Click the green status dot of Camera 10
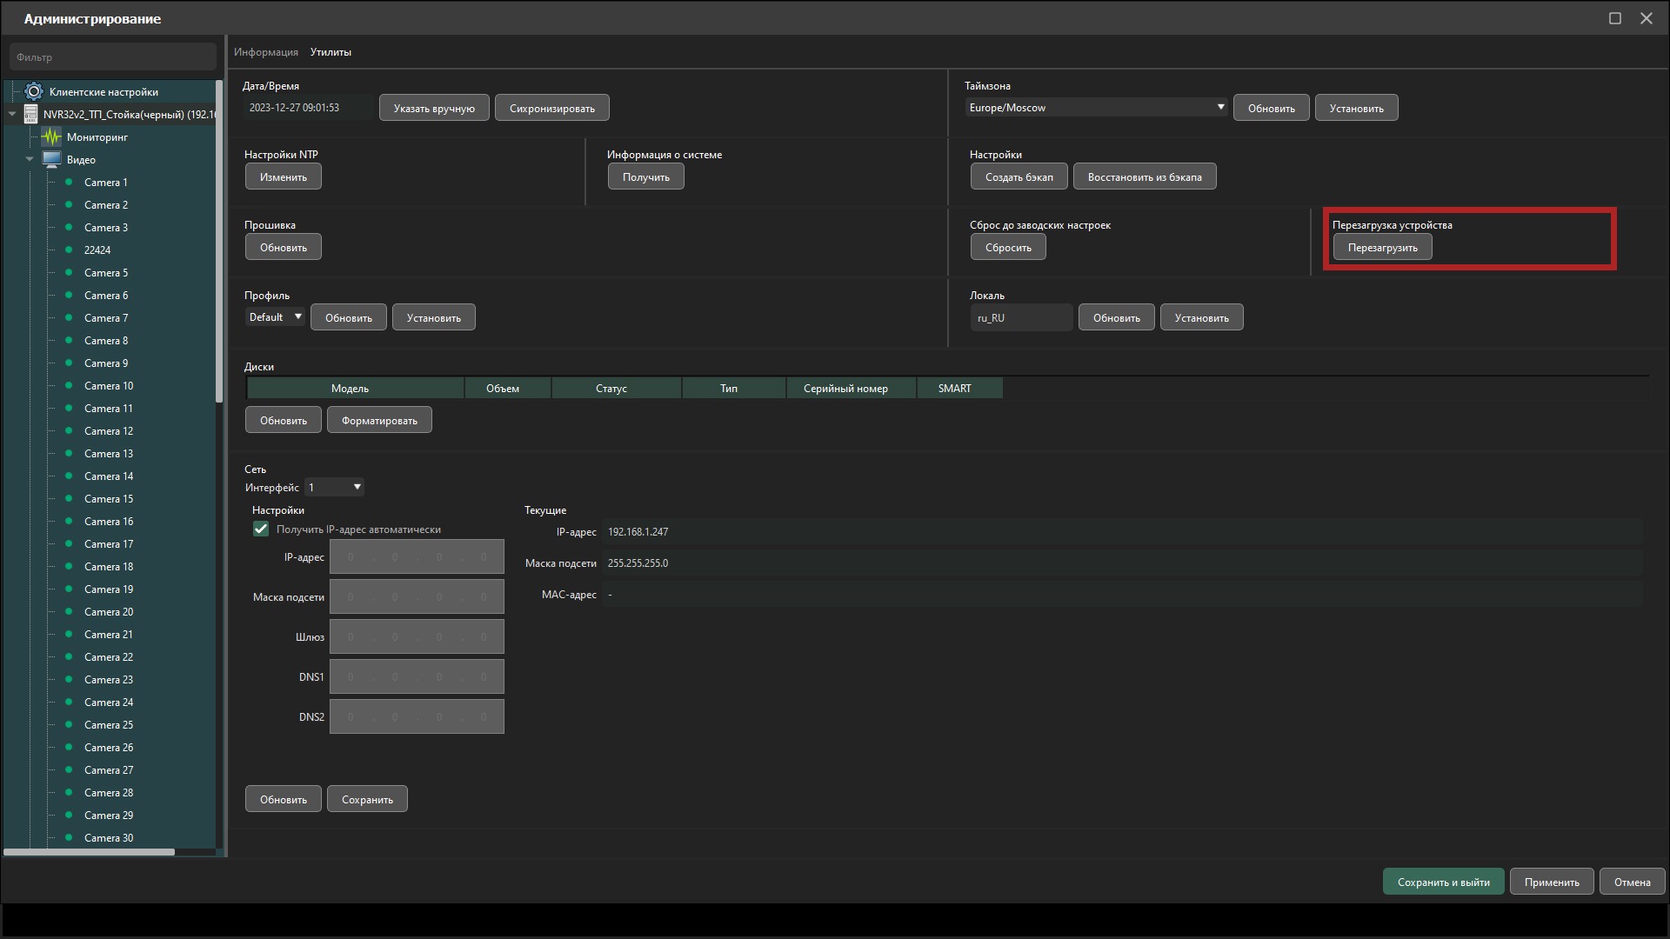1670x939 pixels. tap(69, 385)
